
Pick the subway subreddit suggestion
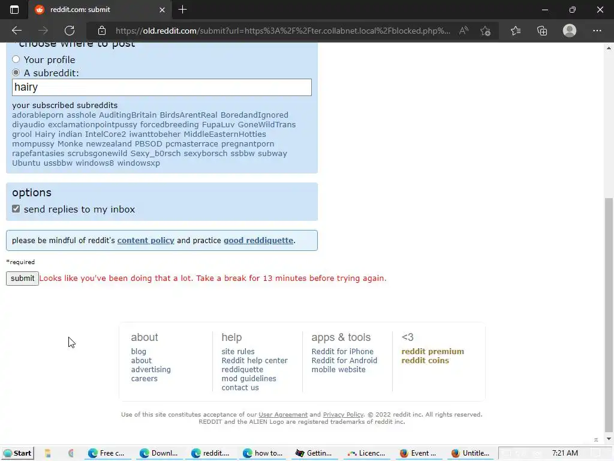pyautogui.click(x=272, y=153)
